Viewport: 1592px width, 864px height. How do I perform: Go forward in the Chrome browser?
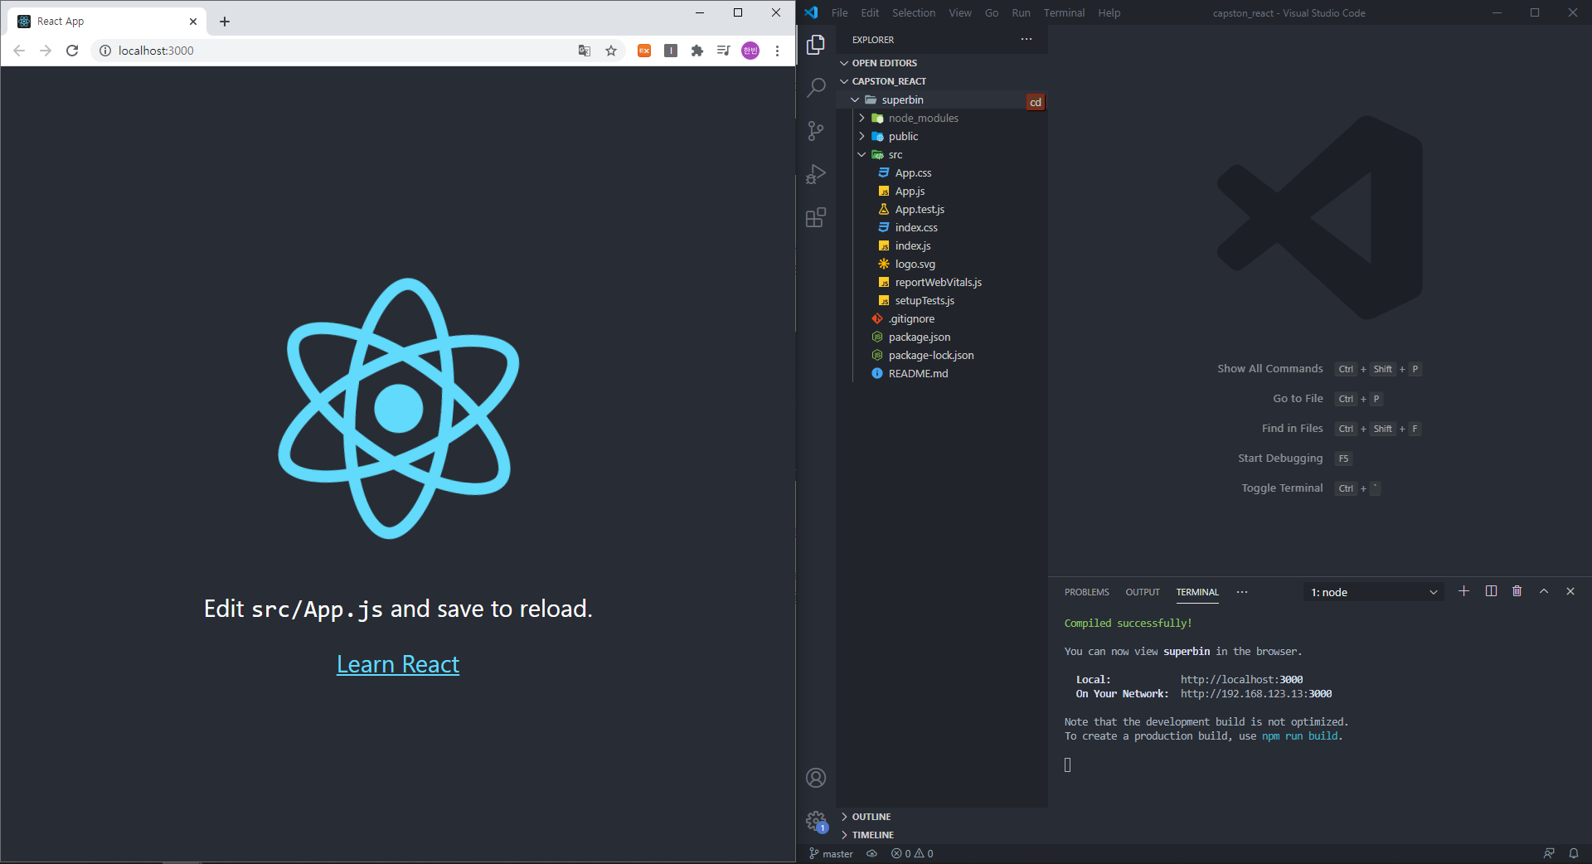(46, 51)
